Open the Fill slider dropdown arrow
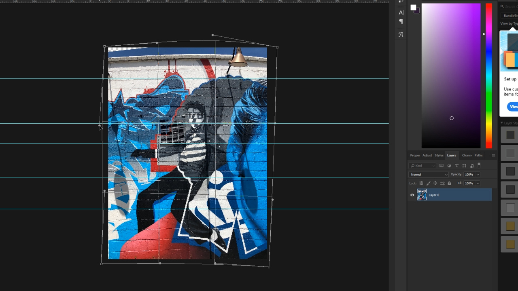This screenshot has width=518, height=291. tap(478, 183)
